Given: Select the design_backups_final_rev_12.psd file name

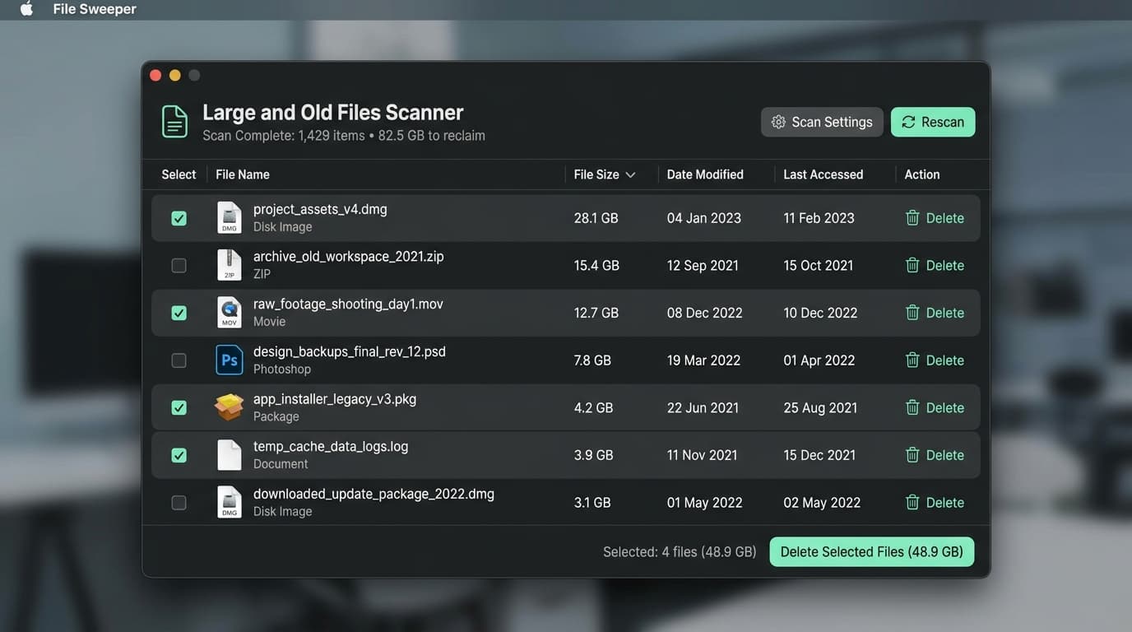Looking at the screenshot, I should [350, 351].
